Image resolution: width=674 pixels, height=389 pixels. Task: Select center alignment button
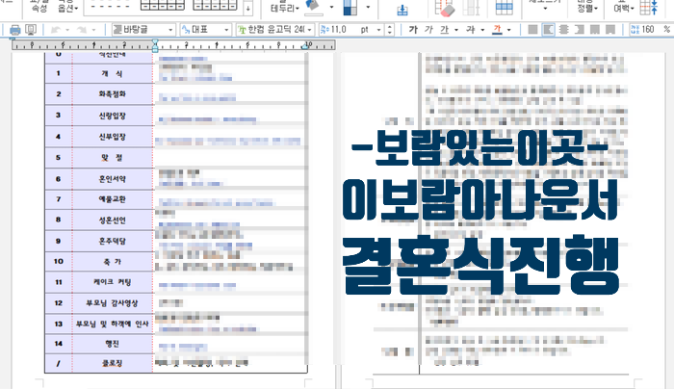pyautogui.click(x=563, y=30)
